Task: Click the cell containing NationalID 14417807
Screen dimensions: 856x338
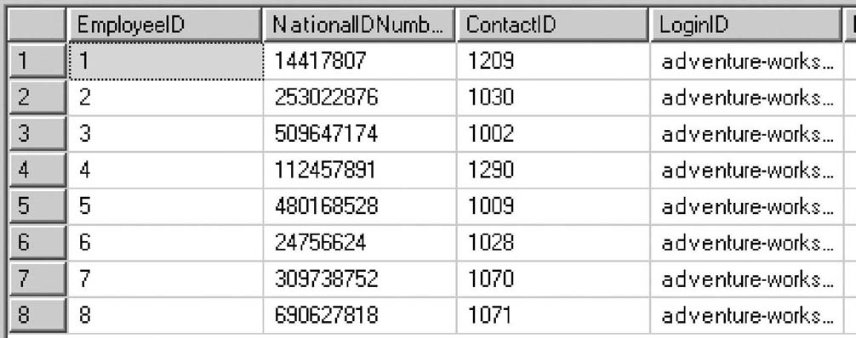Action: [x=359, y=61]
